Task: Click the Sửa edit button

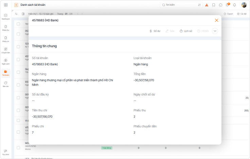Action: (170, 31)
